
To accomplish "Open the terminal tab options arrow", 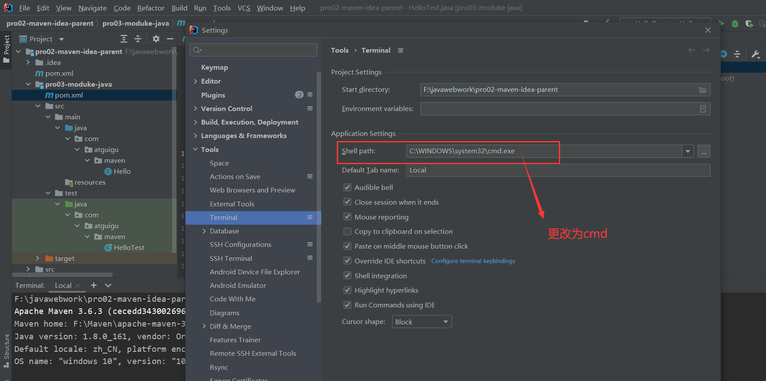I will [108, 285].
